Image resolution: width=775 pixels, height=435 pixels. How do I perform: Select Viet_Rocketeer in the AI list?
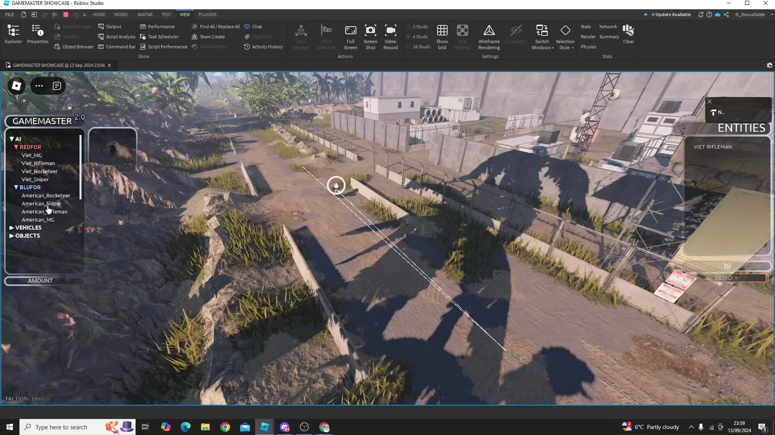(40, 171)
